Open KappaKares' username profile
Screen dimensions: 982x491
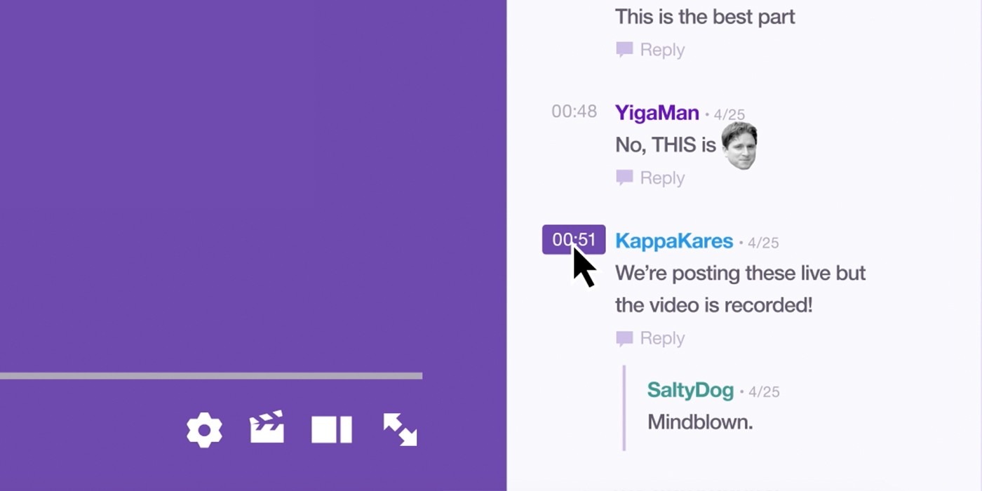coord(674,241)
